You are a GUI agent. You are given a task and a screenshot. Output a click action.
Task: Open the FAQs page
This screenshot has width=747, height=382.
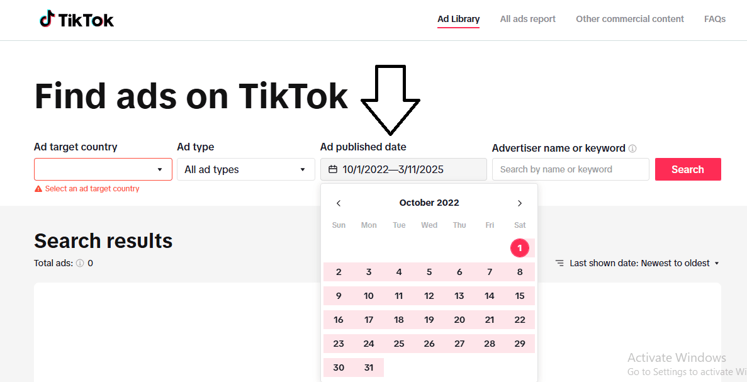(714, 19)
